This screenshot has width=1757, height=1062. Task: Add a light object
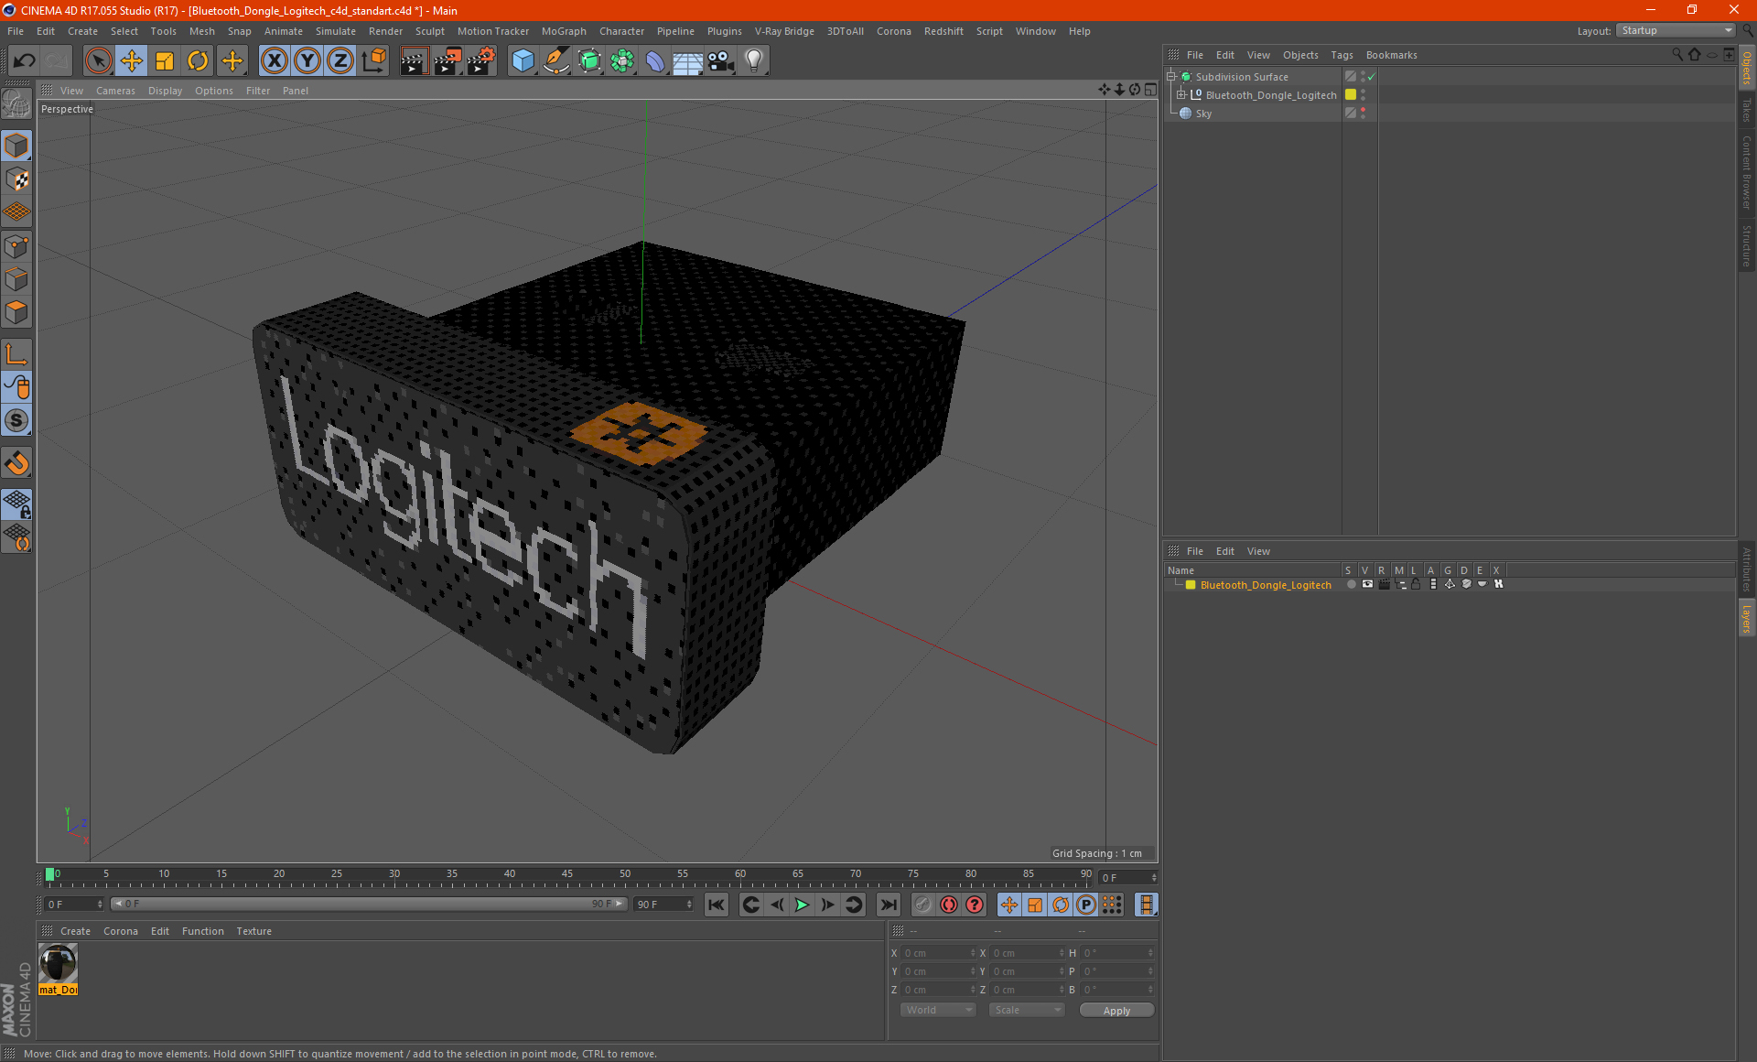(x=754, y=61)
